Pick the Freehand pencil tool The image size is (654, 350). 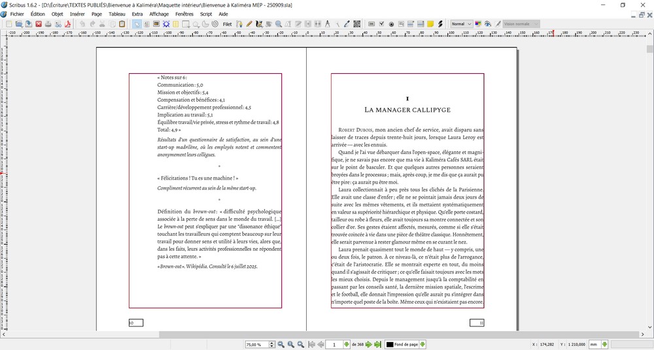point(249,24)
